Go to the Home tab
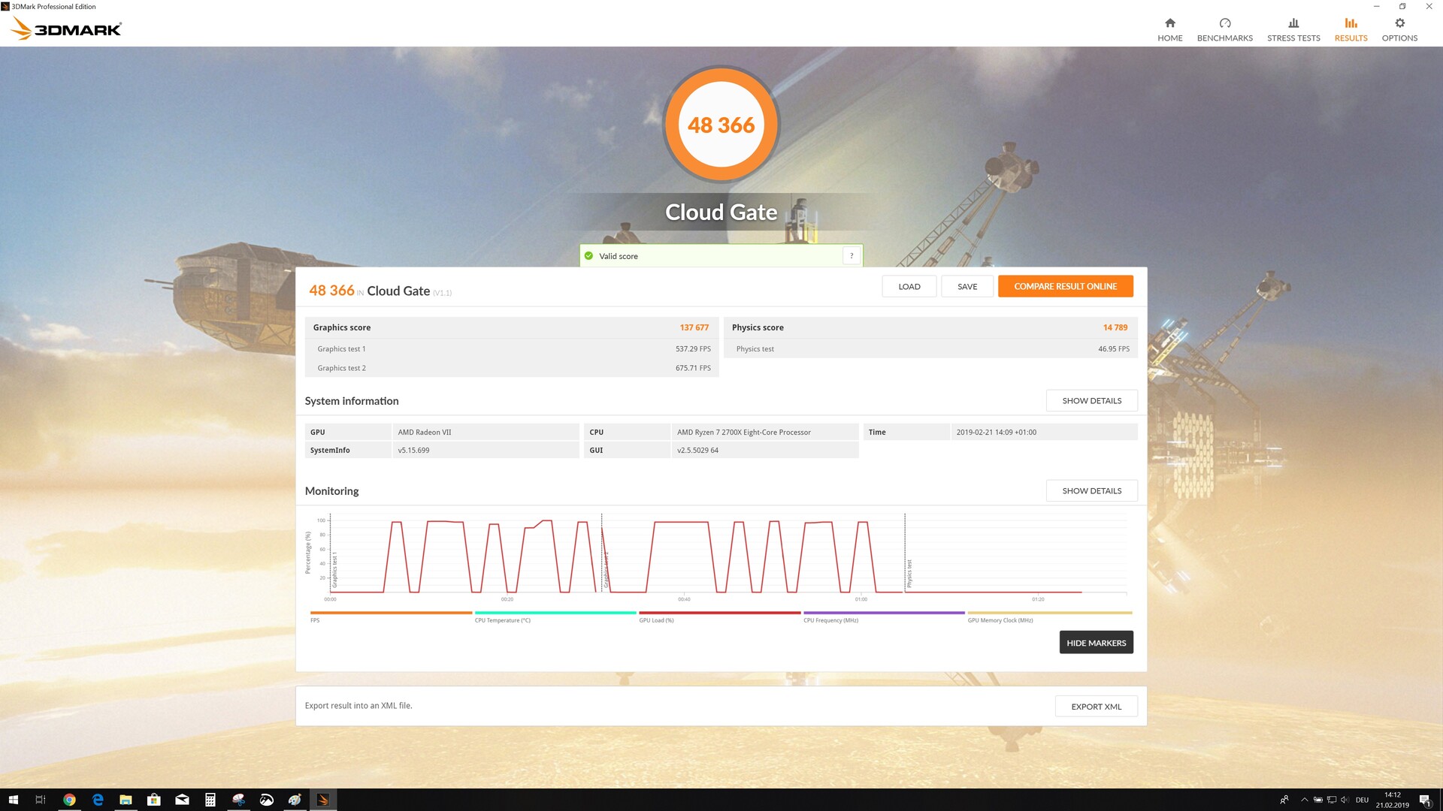This screenshot has width=1443, height=811. pos(1169,29)
